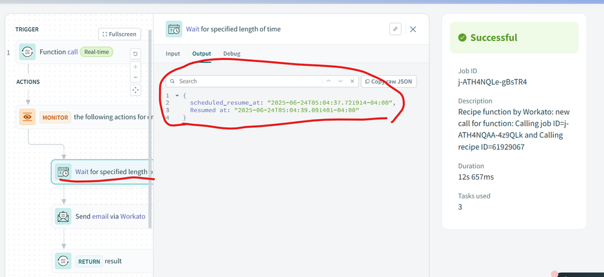Screen dimensions: 604x277
Task: Click the fit-to-view move icon
Action: point(135,90)
